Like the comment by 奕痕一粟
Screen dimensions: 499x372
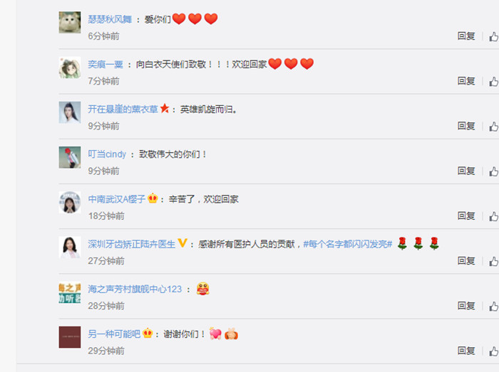click(494, 82)
